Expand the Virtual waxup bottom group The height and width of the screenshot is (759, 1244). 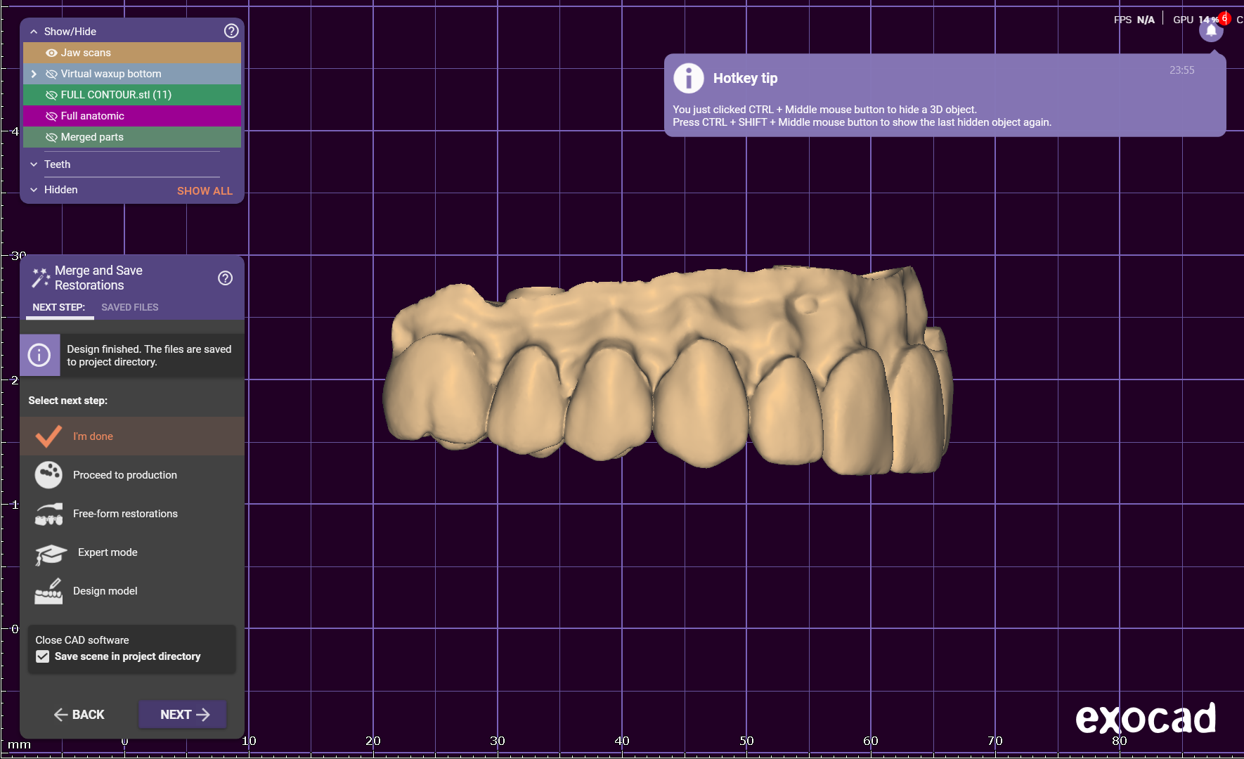[x=34, y=74]
